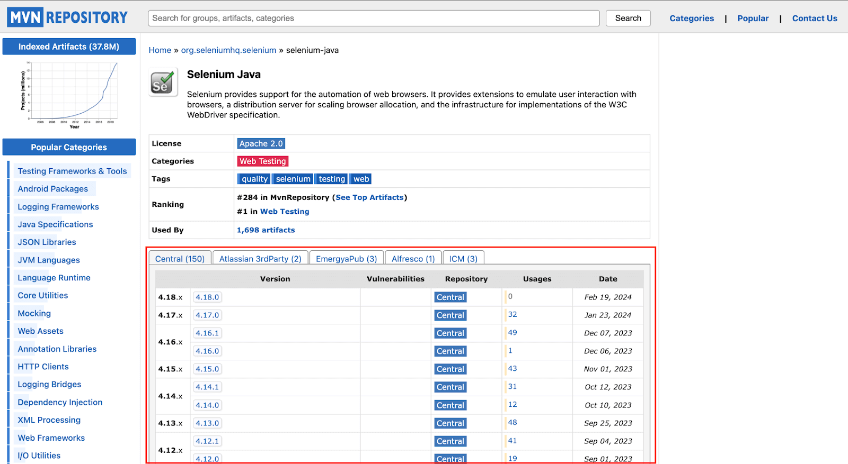Open version 4.16.1
Viewport: 848px width, 464px height.
point(207,333)
